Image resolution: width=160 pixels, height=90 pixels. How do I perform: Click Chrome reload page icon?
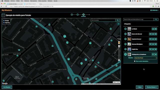click(x=6, y=6)
